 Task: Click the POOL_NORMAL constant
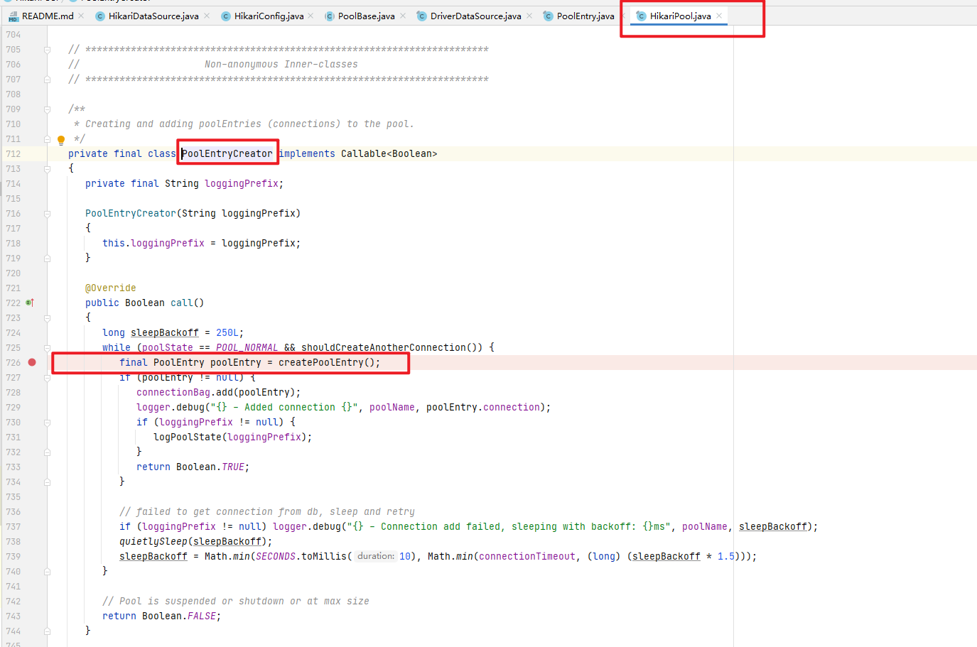tap(247, 347)
